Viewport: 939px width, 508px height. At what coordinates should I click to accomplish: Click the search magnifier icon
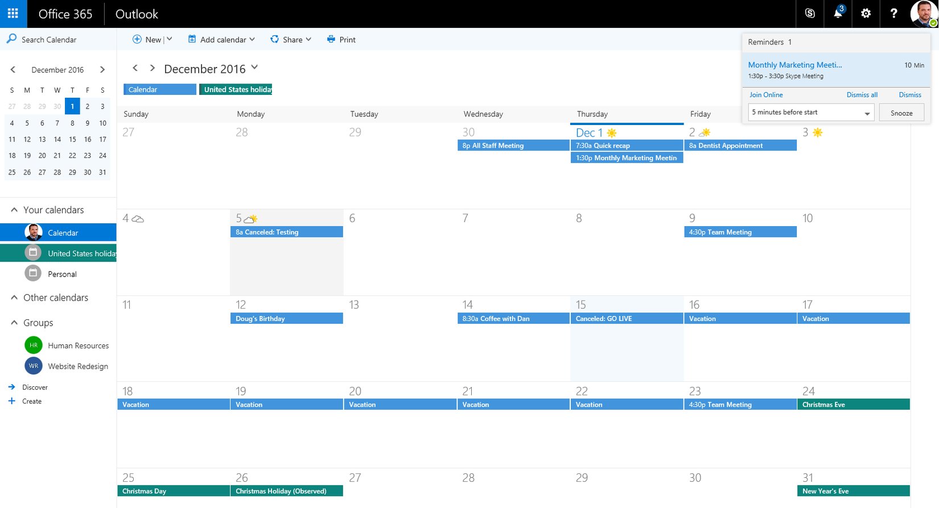[x=11, y=39]
